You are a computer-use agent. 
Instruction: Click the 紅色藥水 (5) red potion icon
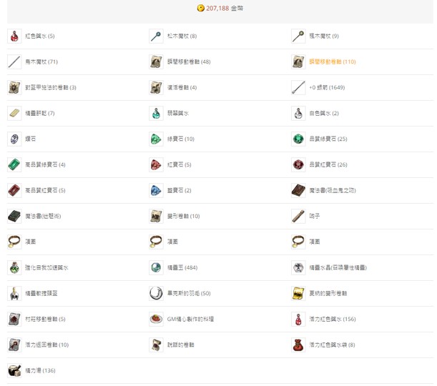point(14,36)
